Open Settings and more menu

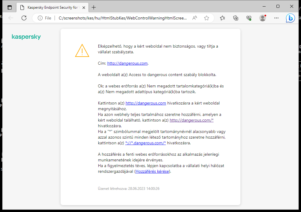276,18
